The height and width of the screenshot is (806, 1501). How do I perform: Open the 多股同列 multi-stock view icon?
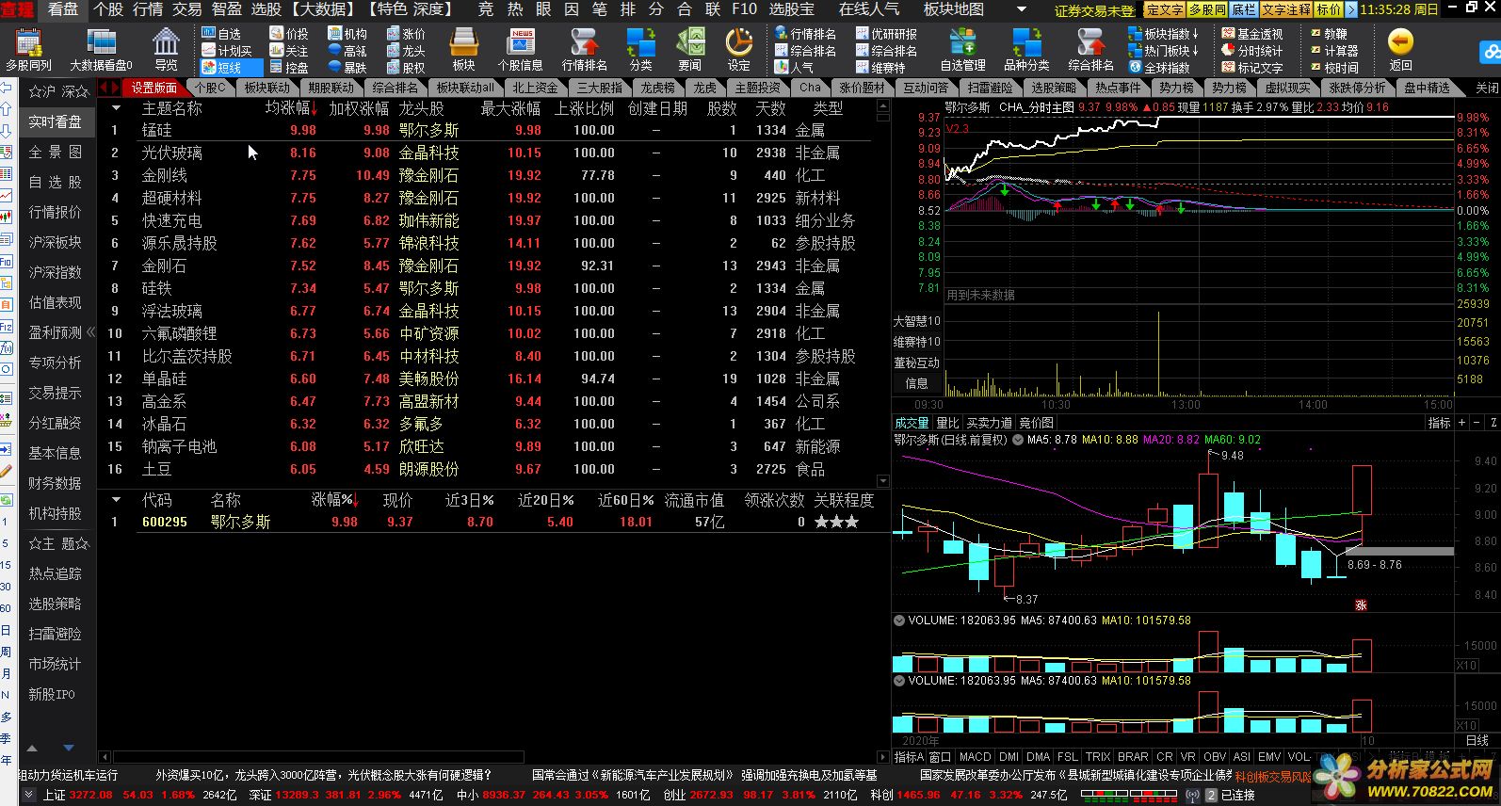pos(29,49)
